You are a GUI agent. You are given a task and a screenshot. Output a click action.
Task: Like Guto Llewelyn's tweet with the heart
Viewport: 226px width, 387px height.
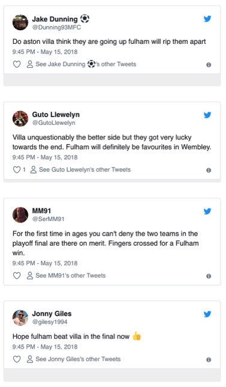[17, 170]
